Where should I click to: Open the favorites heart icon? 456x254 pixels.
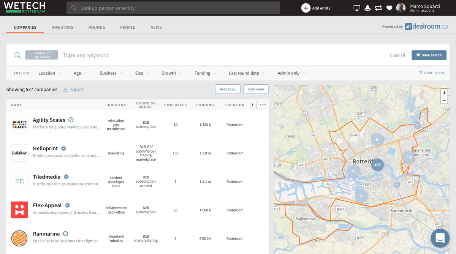click(389, 8)
